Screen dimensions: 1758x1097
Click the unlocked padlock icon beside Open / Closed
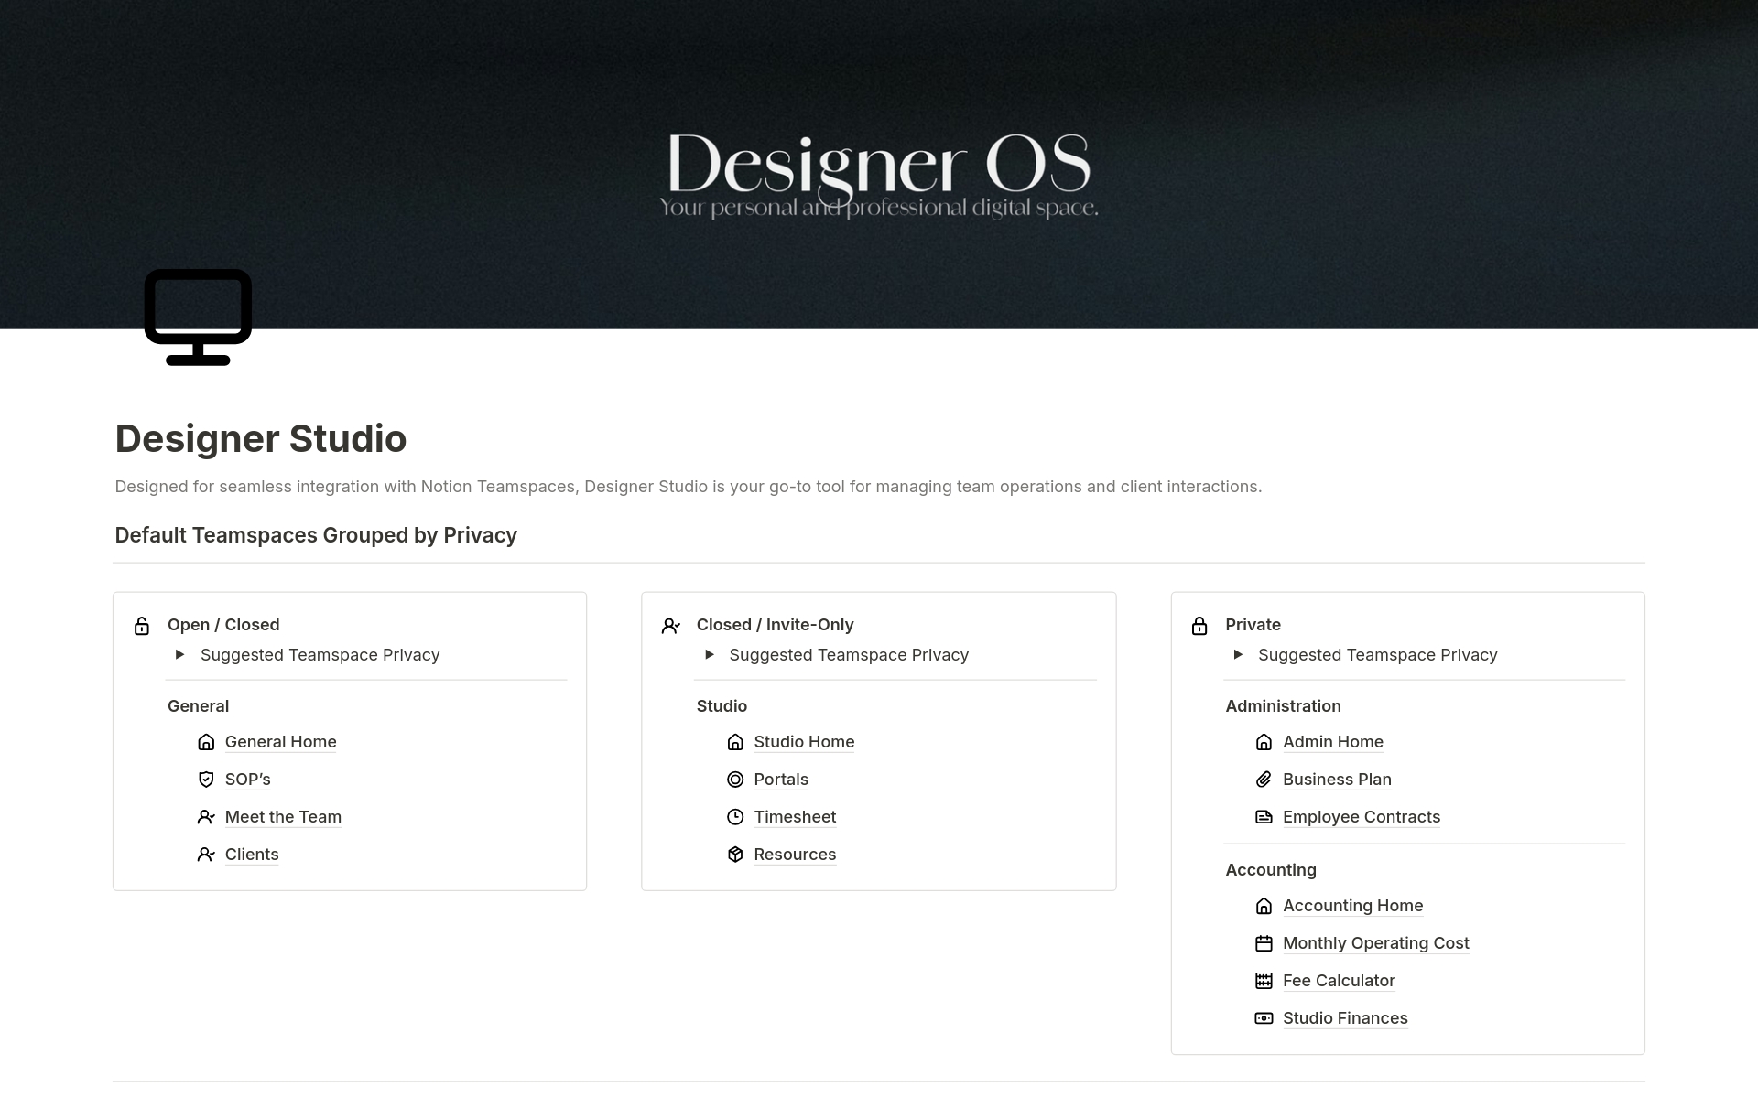tap(142, 626)
